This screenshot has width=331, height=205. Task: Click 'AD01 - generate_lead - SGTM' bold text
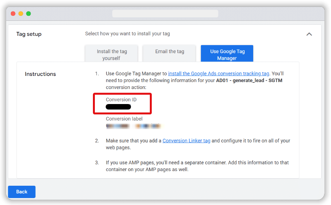pyautogui.click(x=249, y=81)
